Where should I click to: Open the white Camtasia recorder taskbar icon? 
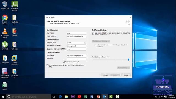pos(117,97)
